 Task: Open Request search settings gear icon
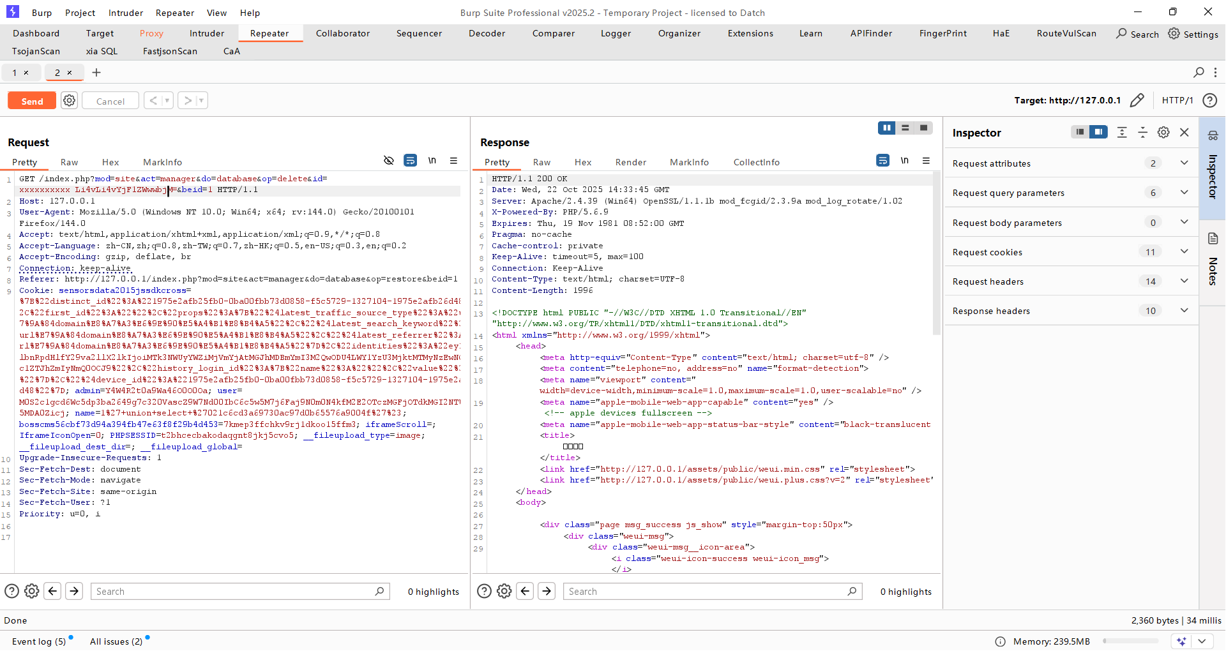click(x=32, y=591)
